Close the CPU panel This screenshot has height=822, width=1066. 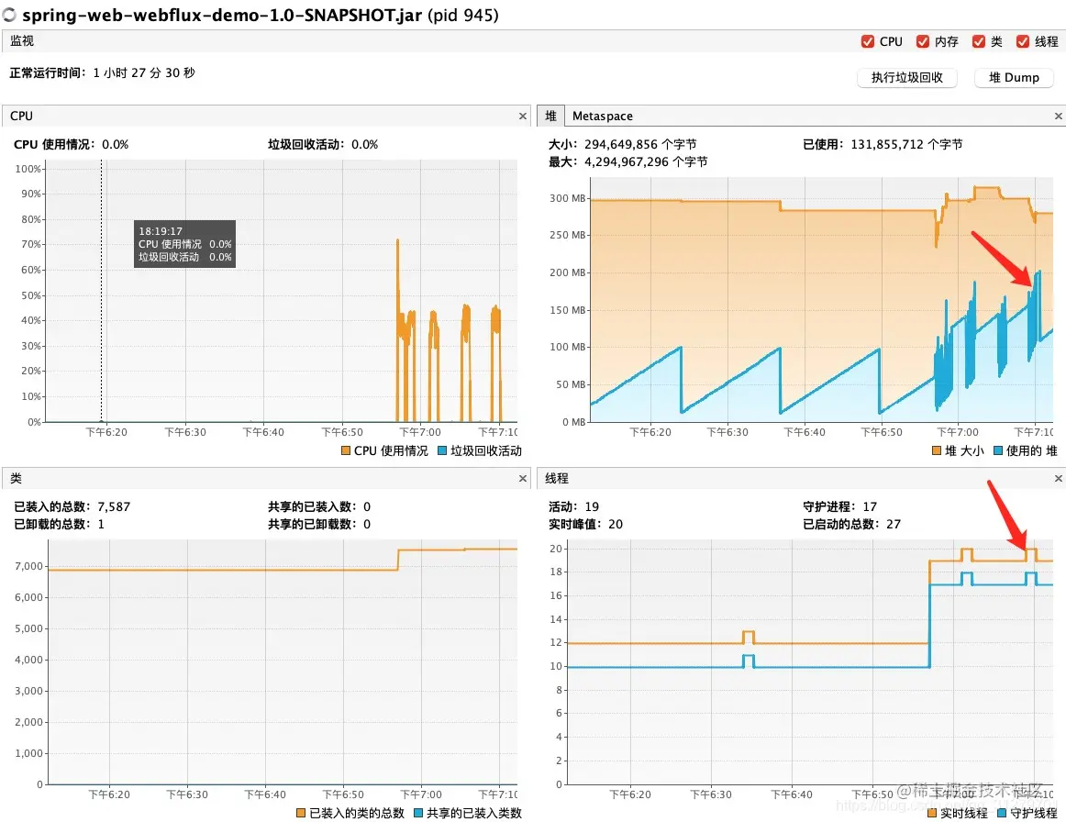(523, 117)
